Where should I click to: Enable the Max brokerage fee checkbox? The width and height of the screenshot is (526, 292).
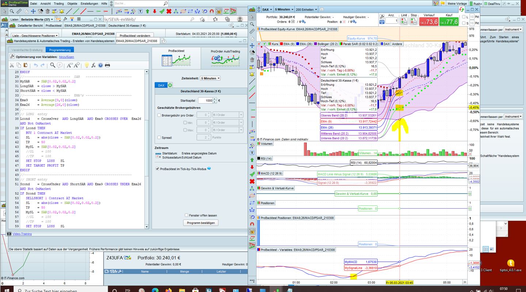185,130
